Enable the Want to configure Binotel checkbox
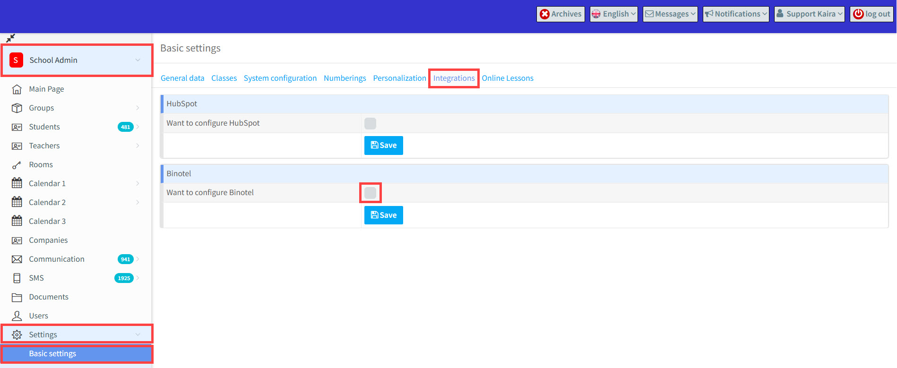897x368 pixels. (371, 193)
